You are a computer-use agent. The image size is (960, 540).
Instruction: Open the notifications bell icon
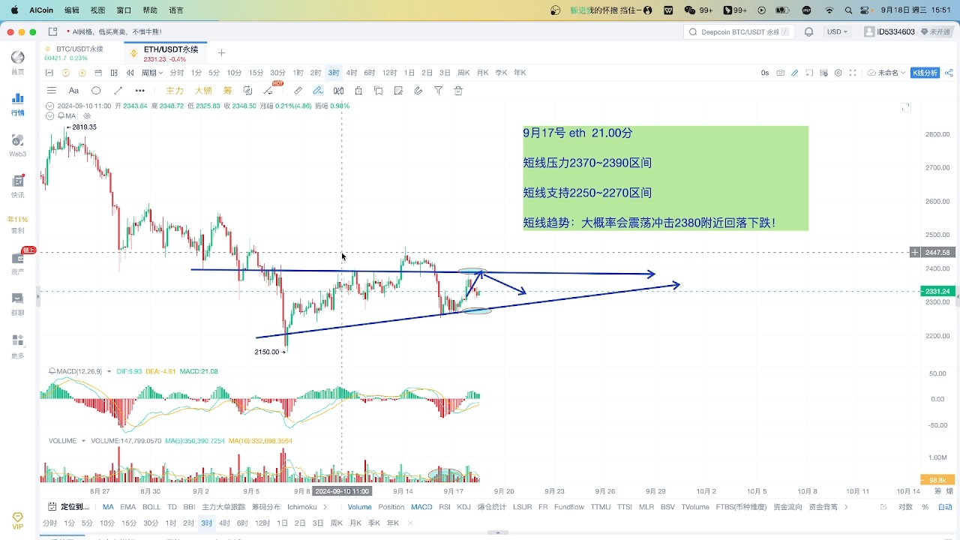808,32
